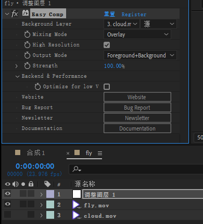Image resolution: width=203 pixels, height=224 pixels.
Task: Select the 调整图层 1 layer name
Action: (x=100, y=195)
